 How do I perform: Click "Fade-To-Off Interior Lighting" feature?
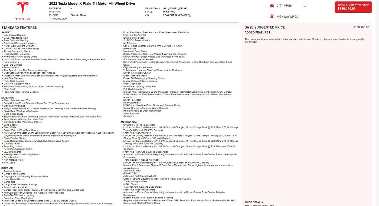coord(19,195)
